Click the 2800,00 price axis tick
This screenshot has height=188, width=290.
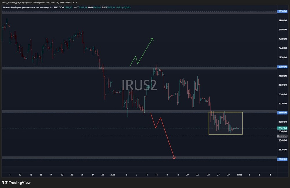pos(282,21)
